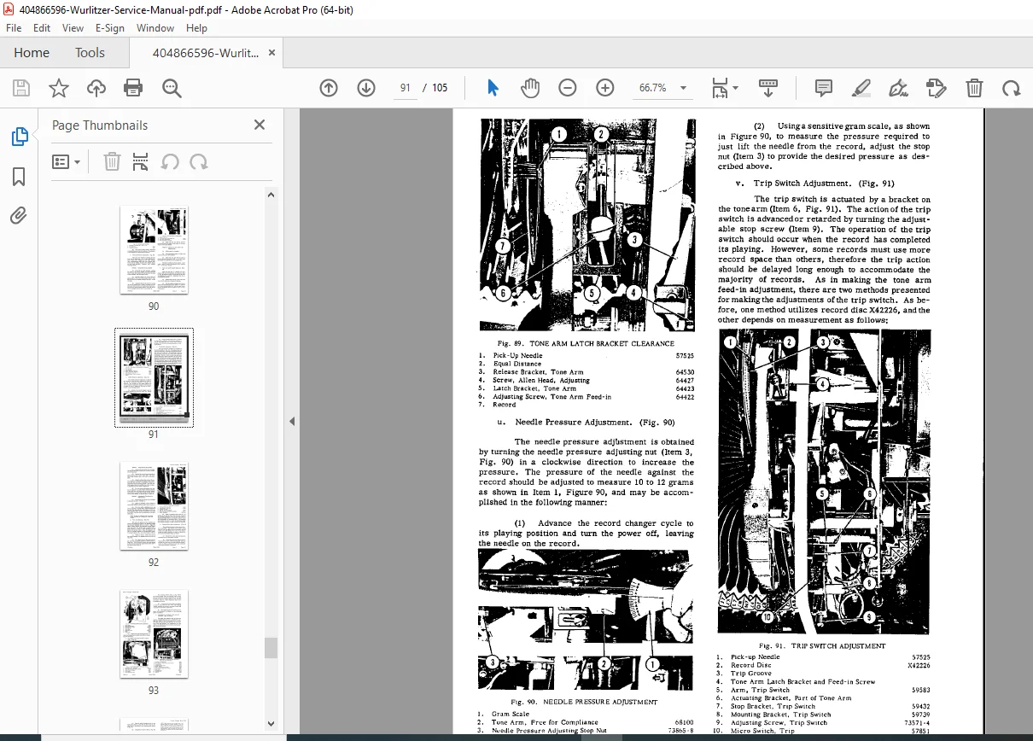Open the Bookmarks sidebar panel
The width and height of the screenshot is (1033, 741).
pyautogui.click(x=19, y=177)
